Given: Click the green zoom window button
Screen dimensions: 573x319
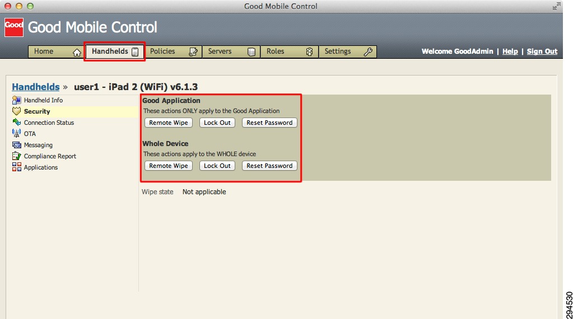Looking at the screenshot, I should click(x=30, y=6).
